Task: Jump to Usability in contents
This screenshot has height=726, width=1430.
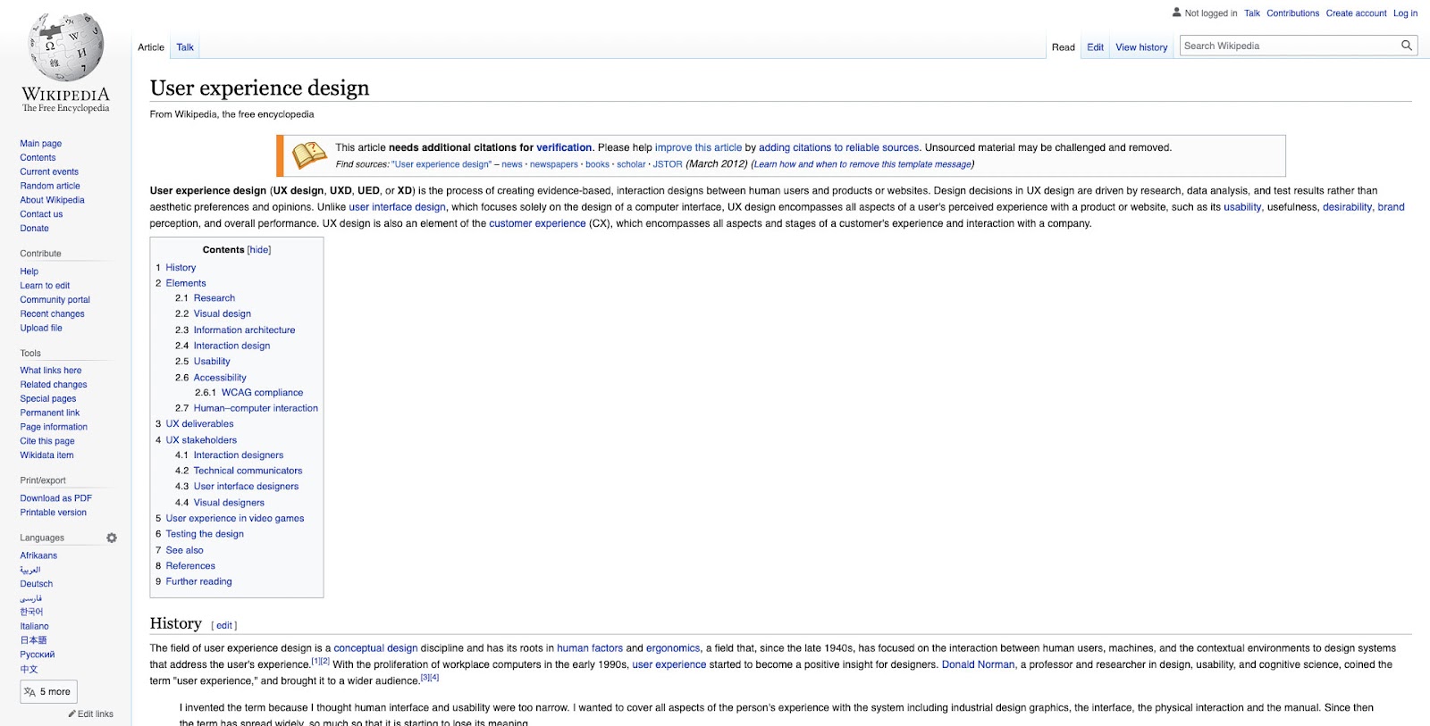Action: (212, 362)
